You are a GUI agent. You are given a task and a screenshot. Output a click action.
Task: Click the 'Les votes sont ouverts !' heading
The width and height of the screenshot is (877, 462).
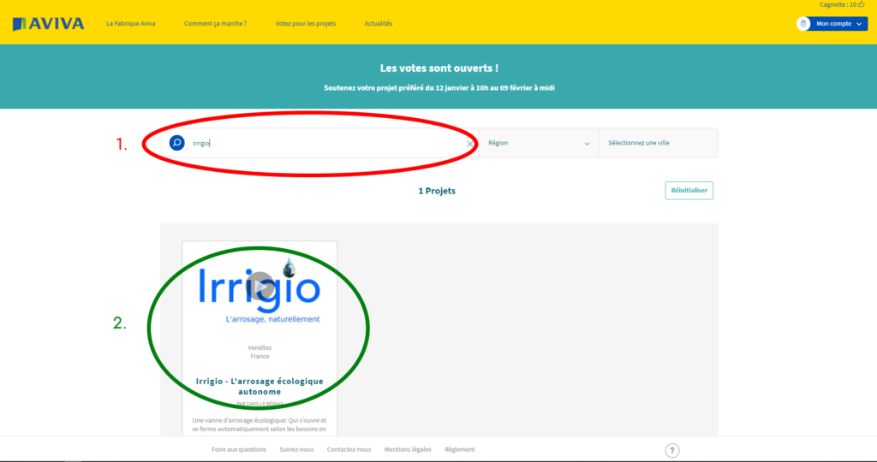(x=439, y=68)
